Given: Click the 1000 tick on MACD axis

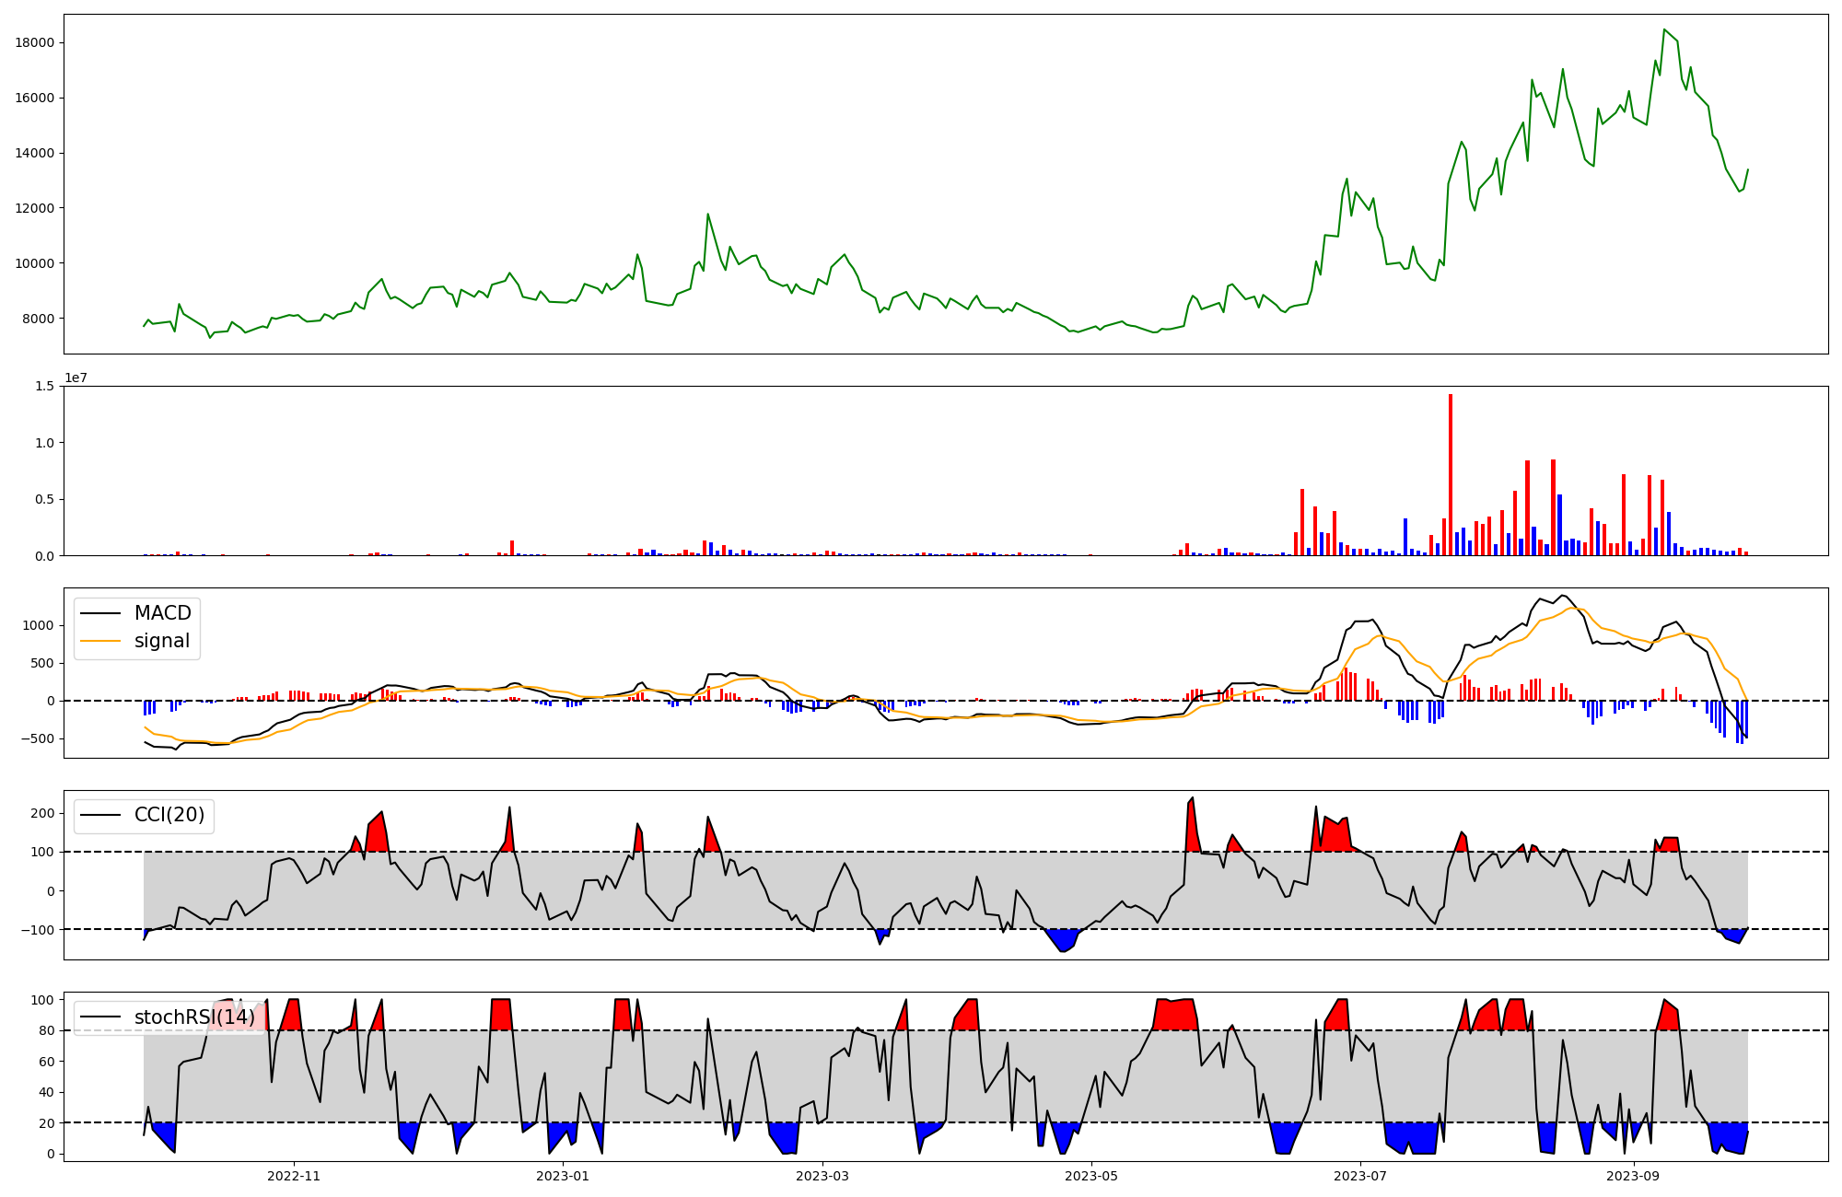Looking at the screenshot, I should pos(39,625).
